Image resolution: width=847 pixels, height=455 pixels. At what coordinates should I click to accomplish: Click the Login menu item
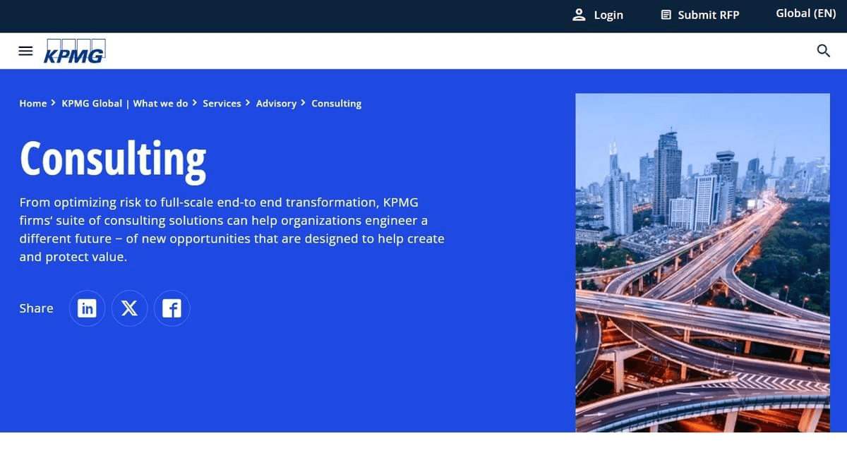tap(608, 14)
